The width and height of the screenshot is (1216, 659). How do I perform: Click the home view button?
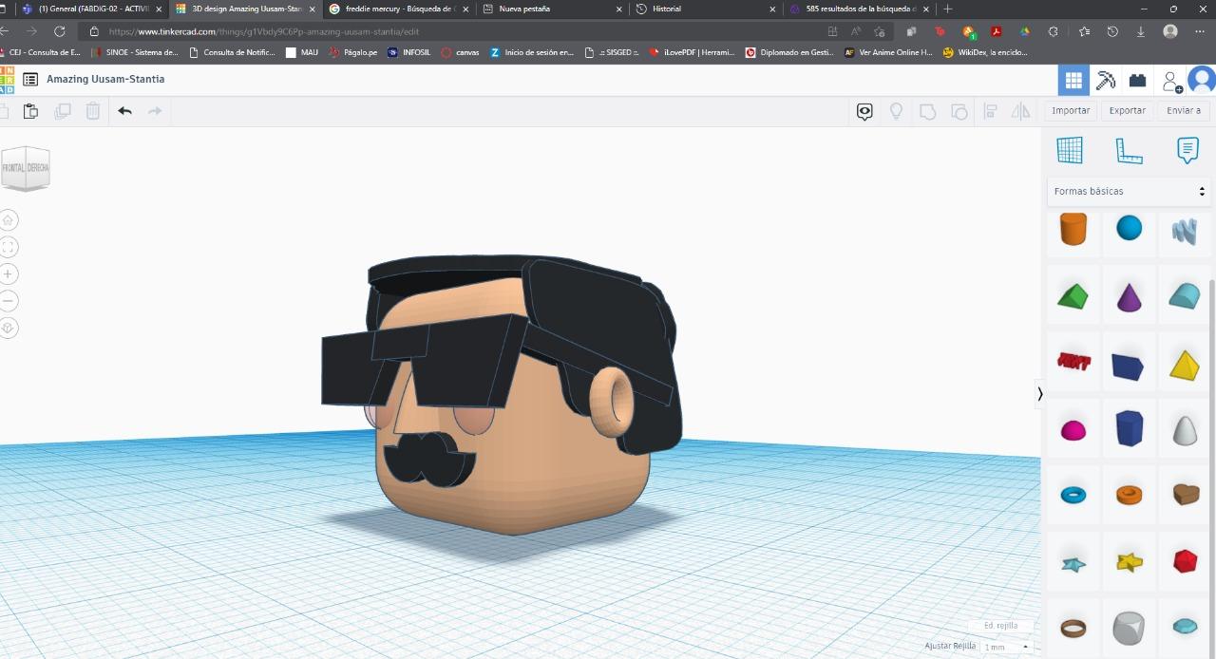[9, 220]
